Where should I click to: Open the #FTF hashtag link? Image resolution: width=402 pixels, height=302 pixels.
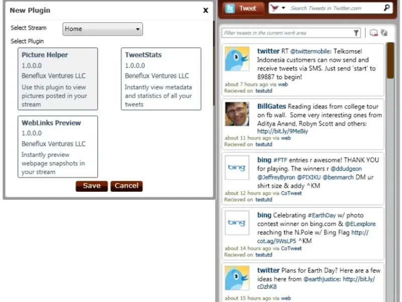280,160
